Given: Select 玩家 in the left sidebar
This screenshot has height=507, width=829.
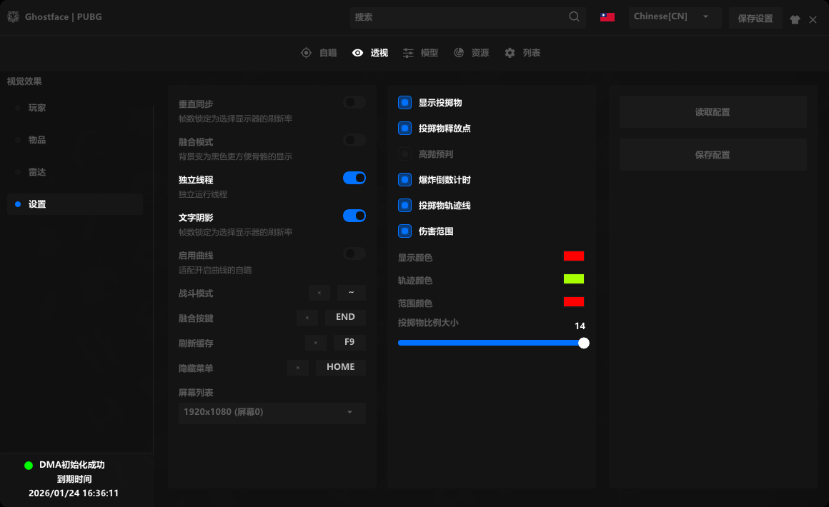Looking at the screenshot, I should pyautogui.click(x=37, y=108).
